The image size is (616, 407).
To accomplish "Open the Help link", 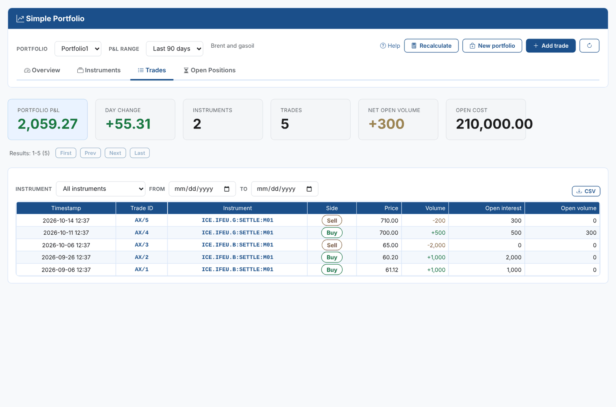I will click(390, 46).
